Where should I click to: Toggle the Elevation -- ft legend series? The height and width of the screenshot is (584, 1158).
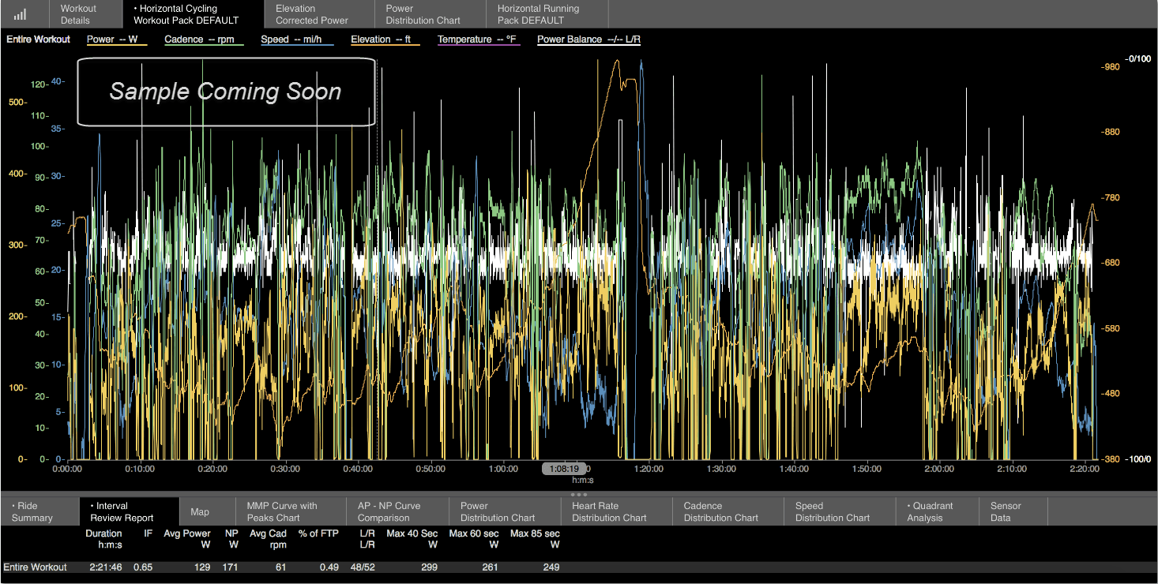[385, 39]
